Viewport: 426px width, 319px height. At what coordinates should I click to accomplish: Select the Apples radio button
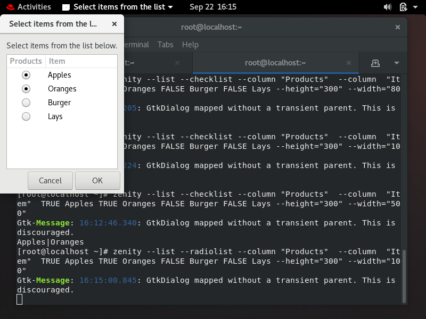pyautogui.click(x=26, y=75)
